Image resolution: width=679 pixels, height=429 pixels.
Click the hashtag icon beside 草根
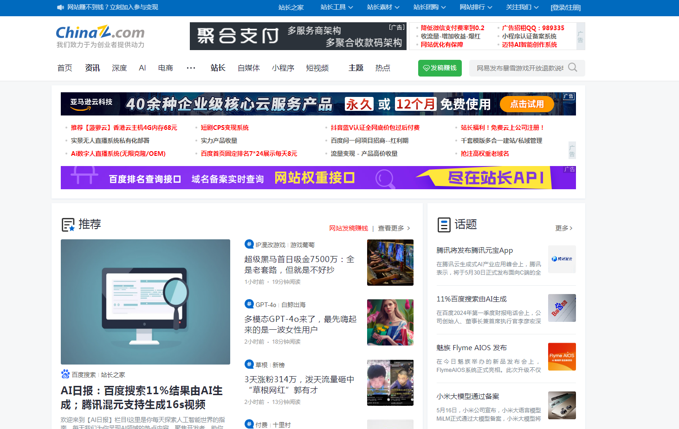tap(249, 365)
